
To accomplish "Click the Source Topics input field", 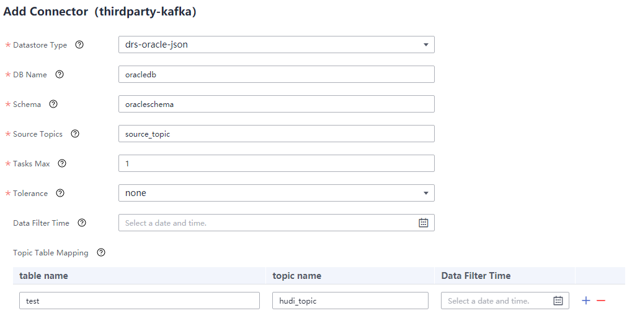I will click(276, 134).
